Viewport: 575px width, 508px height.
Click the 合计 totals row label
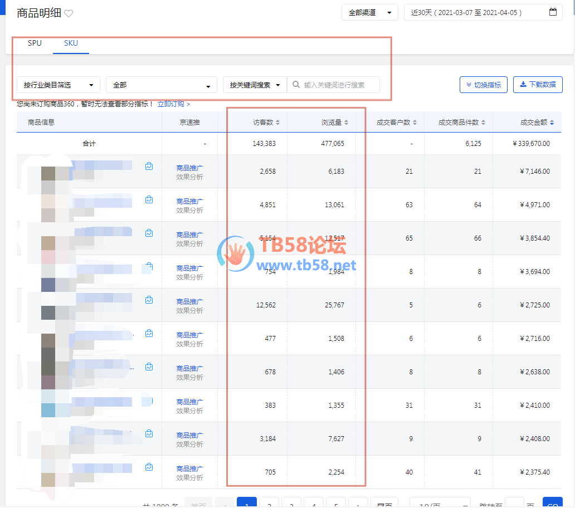tap(89, 143)
